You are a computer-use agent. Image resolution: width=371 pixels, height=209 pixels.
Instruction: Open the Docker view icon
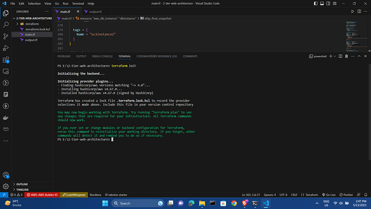pos(6,118)
